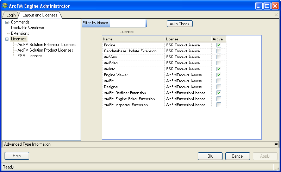Enable the Geodatabase Update Extension license
This screenshot has width=281, height=172.
point(219,51)
